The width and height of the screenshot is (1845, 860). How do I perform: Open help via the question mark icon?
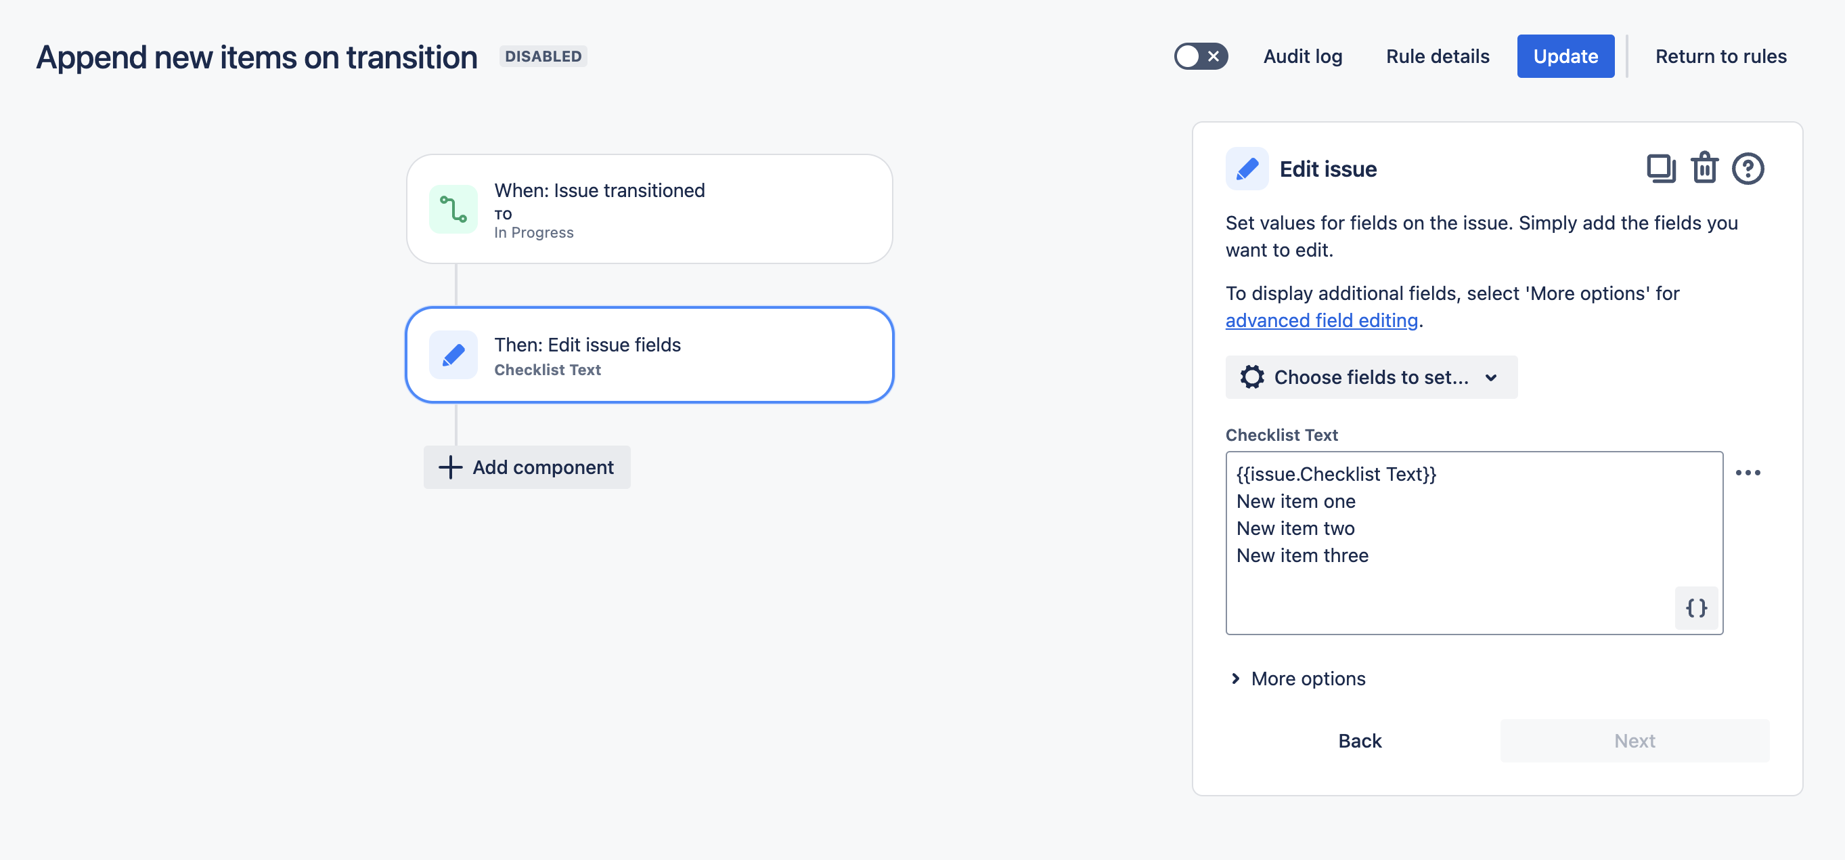1748,169
